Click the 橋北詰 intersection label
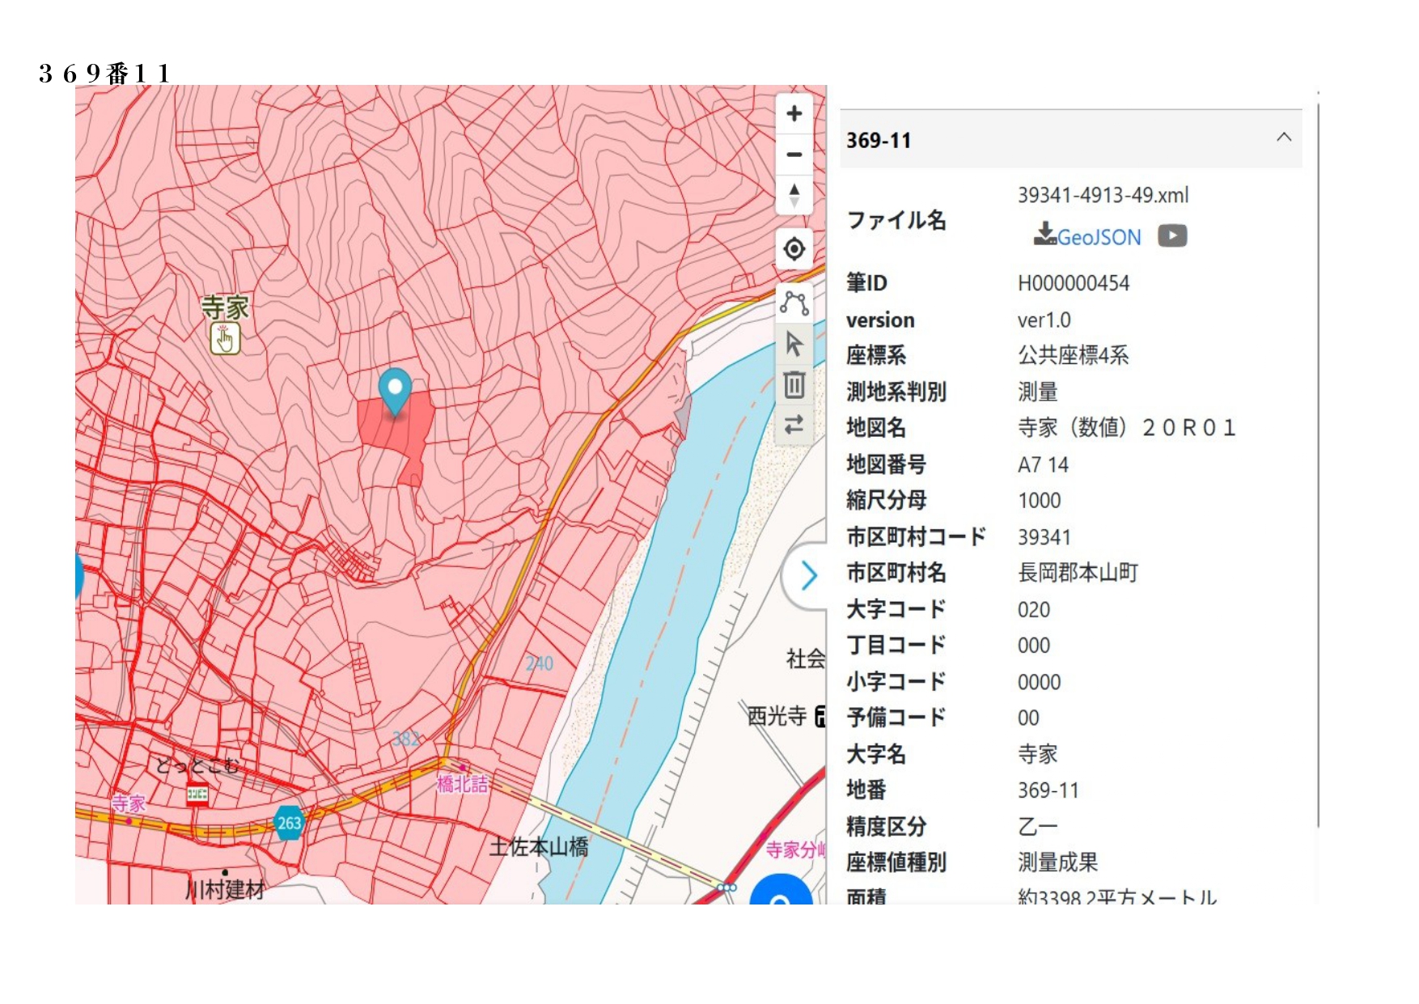 point(462,784)
